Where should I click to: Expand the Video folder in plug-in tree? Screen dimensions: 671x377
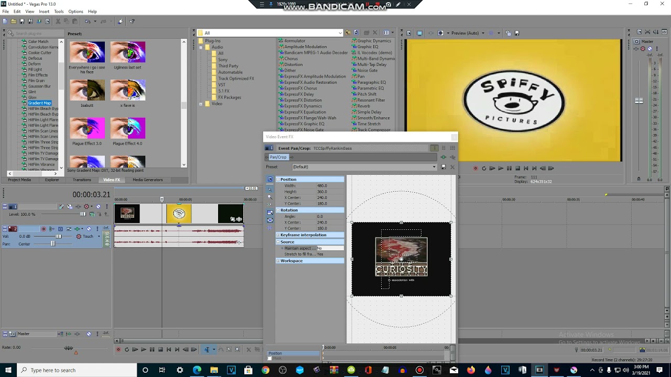click(x=201, y=104)
